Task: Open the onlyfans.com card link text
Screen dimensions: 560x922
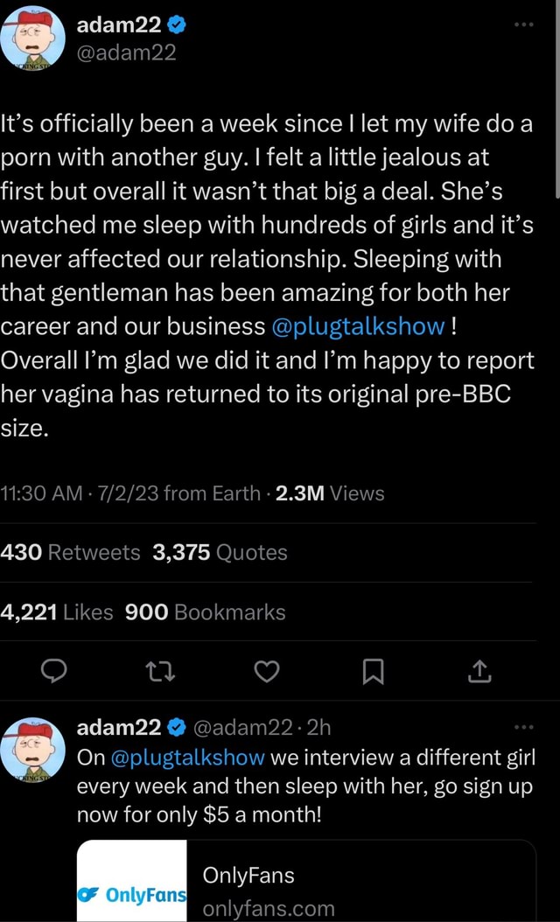Action: [269, 908]
